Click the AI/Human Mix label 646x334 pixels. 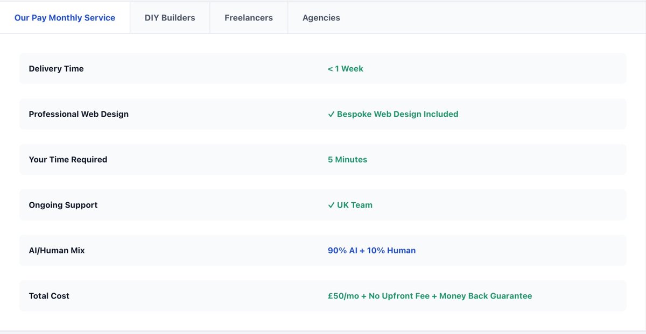[x=57, y=251]
